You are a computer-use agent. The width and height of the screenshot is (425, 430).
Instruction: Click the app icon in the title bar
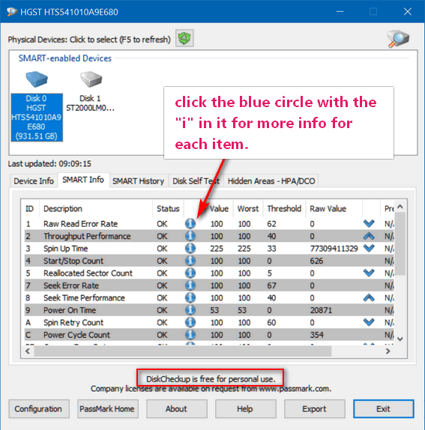coord(12,12)
